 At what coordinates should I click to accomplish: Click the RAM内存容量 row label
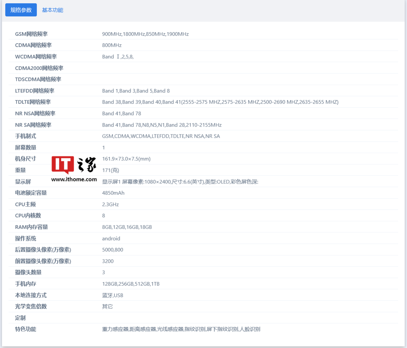coord(32,227)
